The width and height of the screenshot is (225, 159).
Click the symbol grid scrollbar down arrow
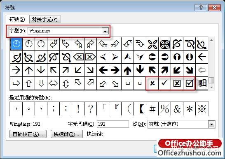pyautogui.click(x=211, y=87)
